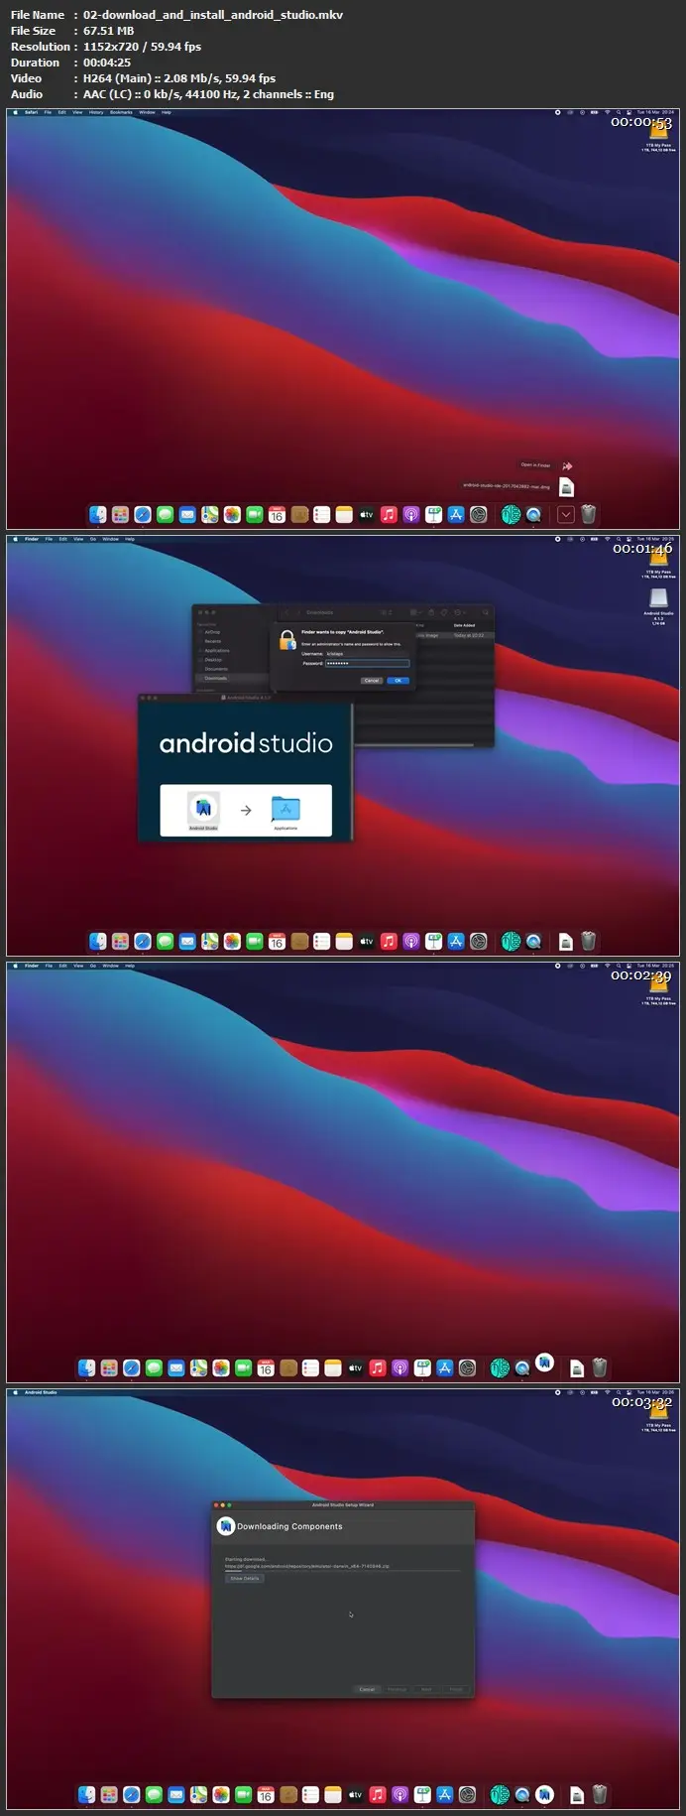Viewport: 686px width, 1816px height.
Task: Open Music in the 00:01:46 frame dock
Action: (389, 941)
